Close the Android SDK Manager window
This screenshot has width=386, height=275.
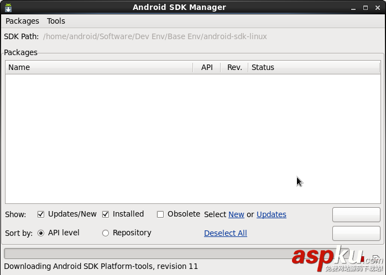point(378,8)
